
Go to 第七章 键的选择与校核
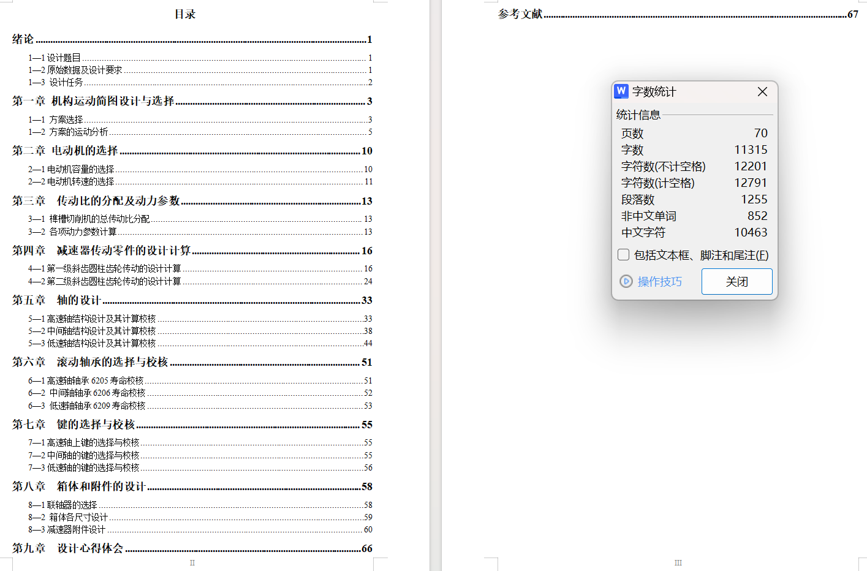click(192, 425)
